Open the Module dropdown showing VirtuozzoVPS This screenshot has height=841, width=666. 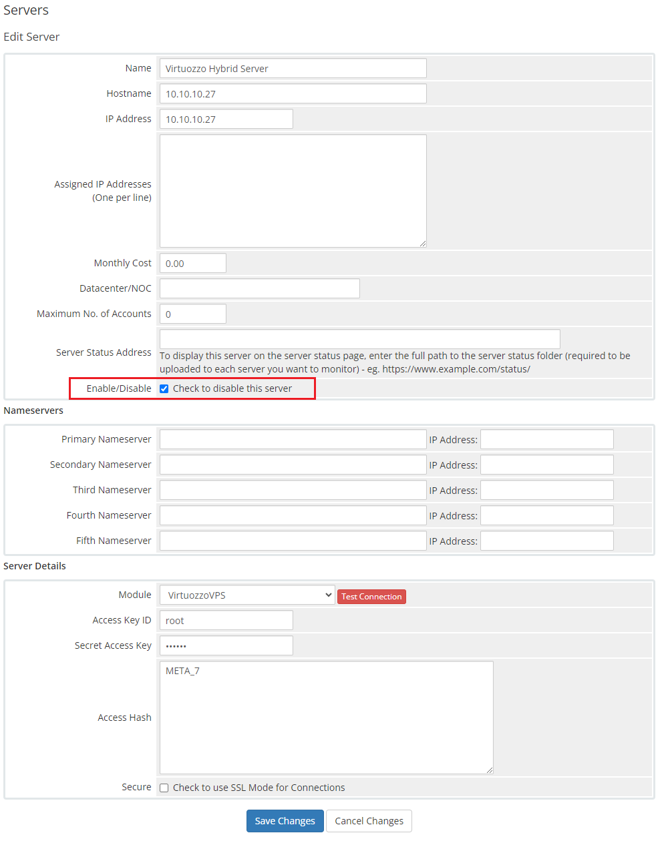tap(247, 595)
